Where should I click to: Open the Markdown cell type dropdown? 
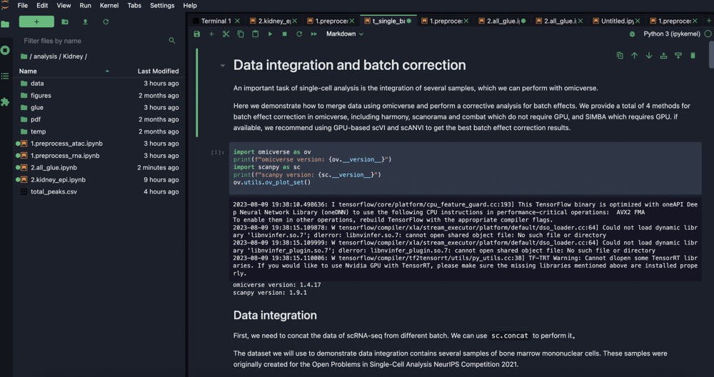[x=345, y=34]
